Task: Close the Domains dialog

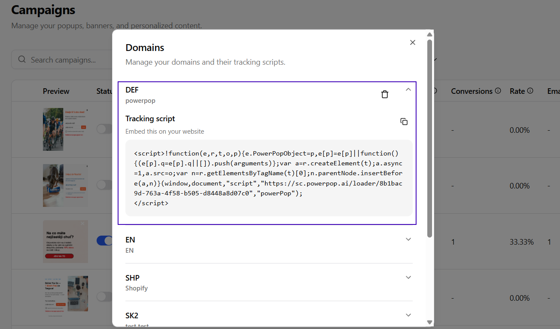Action: 413,42
